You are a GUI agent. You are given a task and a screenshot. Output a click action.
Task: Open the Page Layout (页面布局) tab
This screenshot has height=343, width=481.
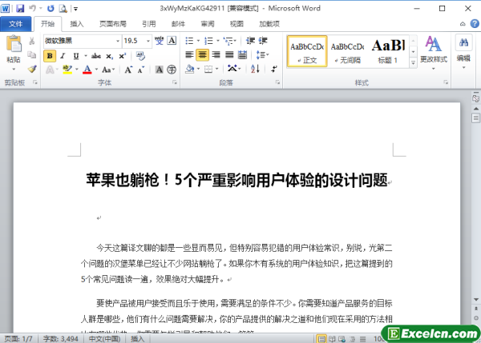point(112,24)
